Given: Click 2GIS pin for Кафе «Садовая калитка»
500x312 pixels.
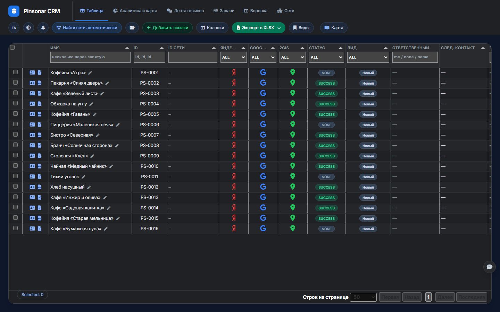Looking at the screenshot, I should pyautogui.click(x=293, y=207).
